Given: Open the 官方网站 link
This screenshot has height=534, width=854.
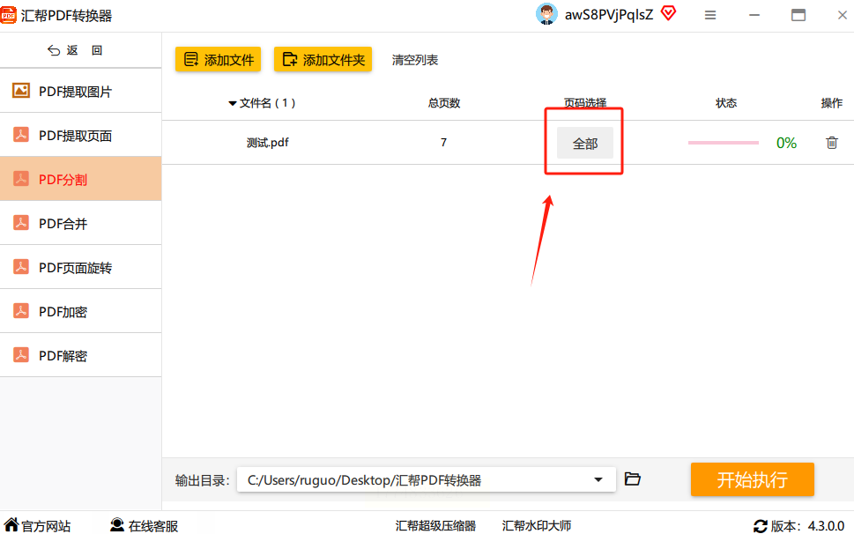Looking at the screenshot, I should click(38, 526).
